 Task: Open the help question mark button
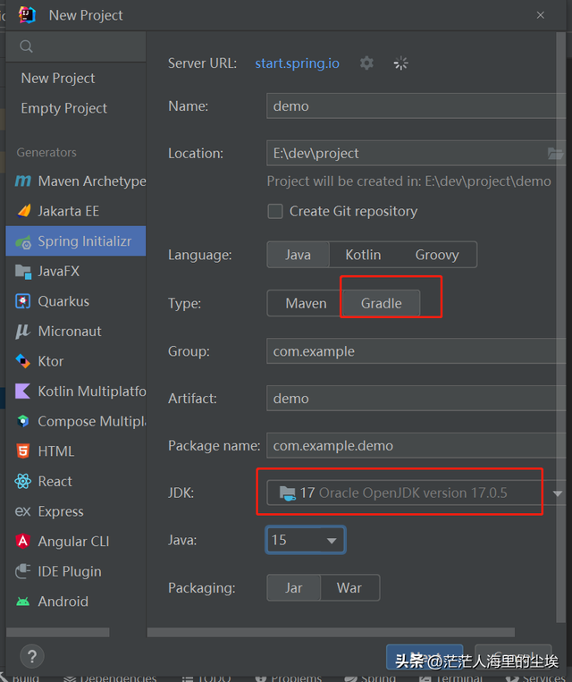pyautogui.click(x=32, y=656)
